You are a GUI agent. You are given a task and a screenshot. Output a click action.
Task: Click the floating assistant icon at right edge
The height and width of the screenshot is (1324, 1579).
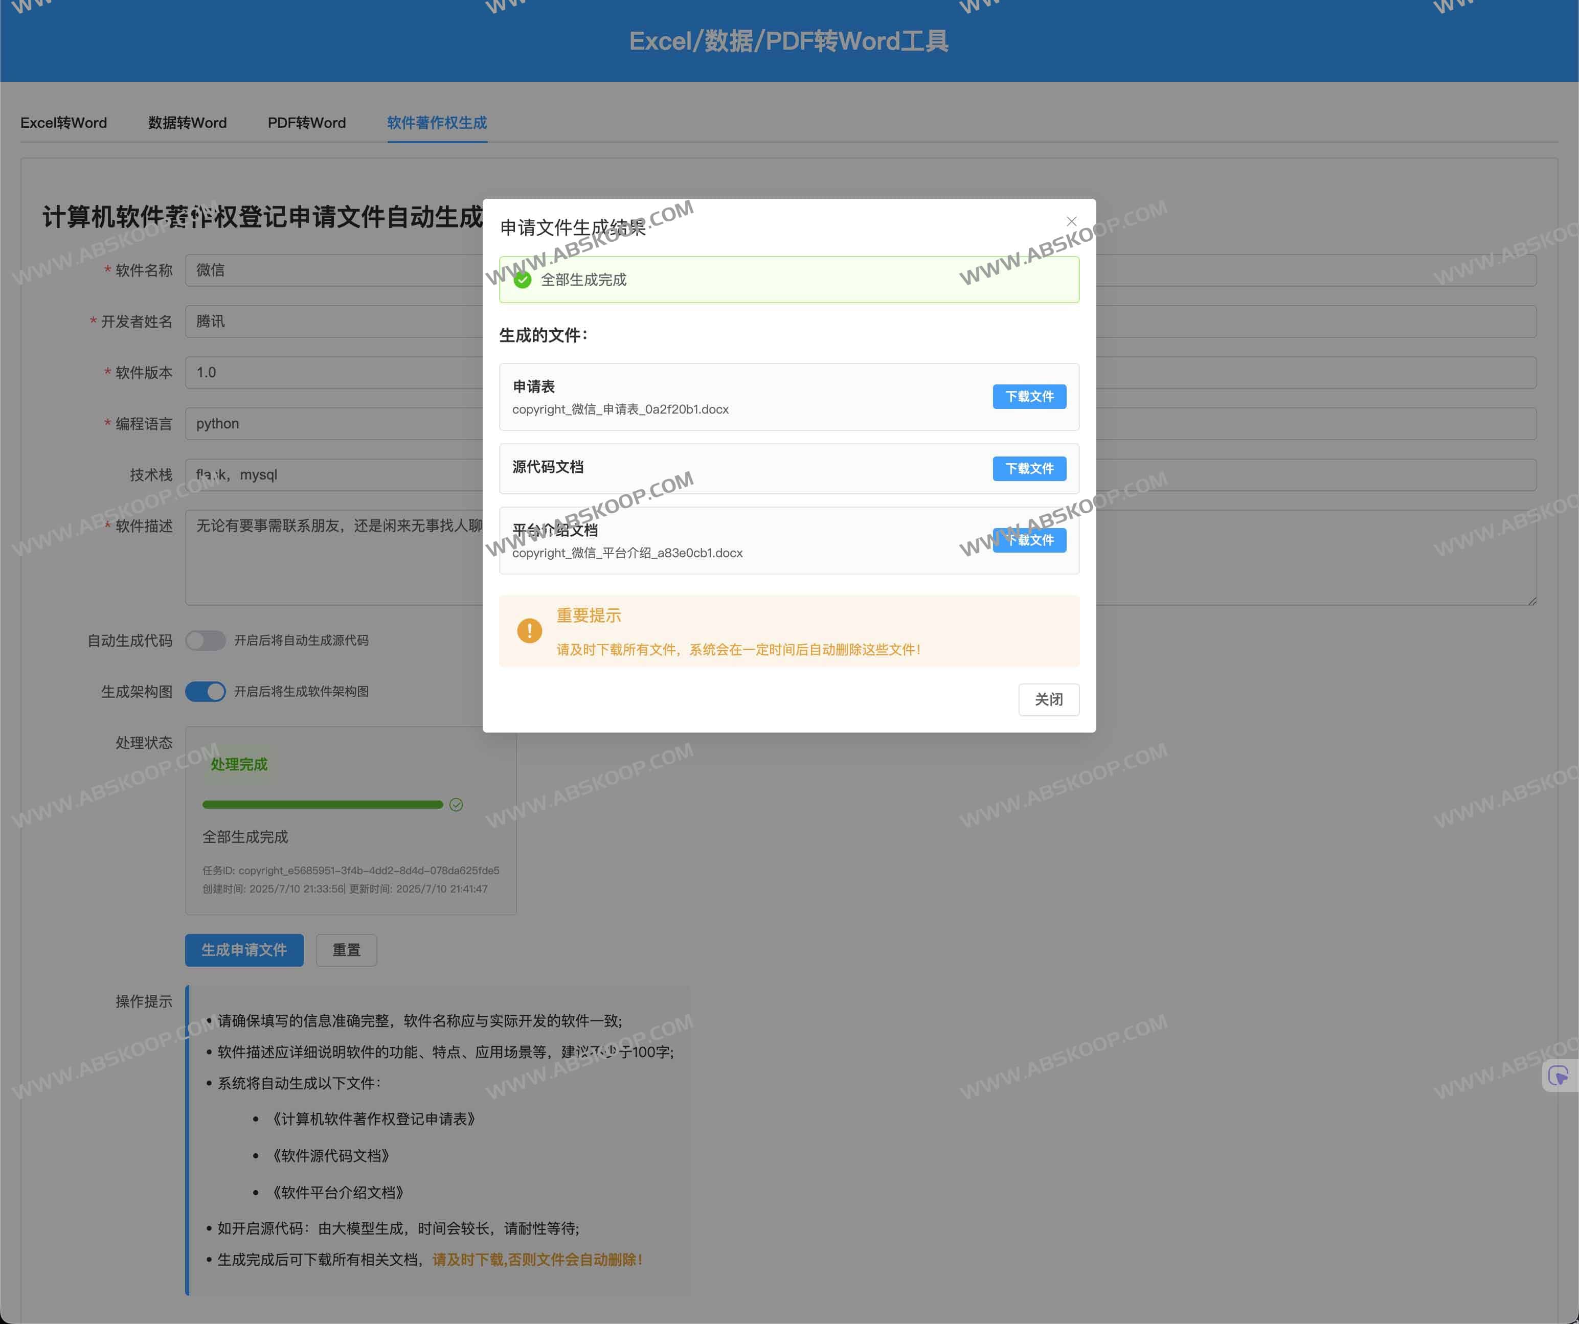coord(1559,1075)
